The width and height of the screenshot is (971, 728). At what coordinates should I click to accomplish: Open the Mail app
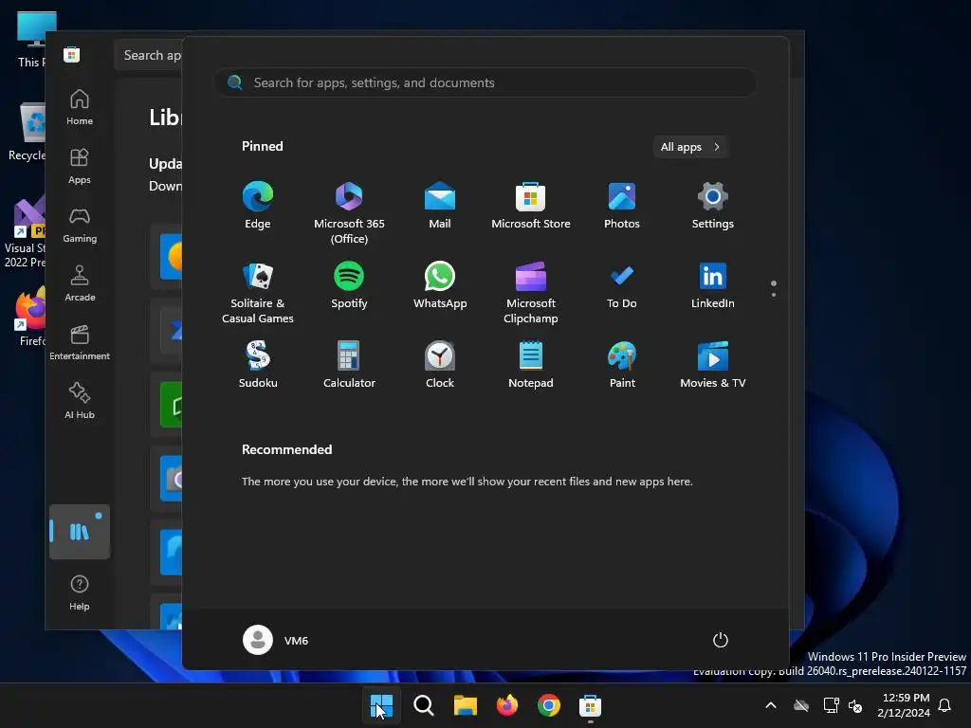click(x=440, y=206)
